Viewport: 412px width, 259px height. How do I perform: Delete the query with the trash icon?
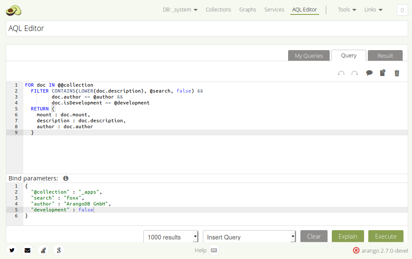coord(397,73)
